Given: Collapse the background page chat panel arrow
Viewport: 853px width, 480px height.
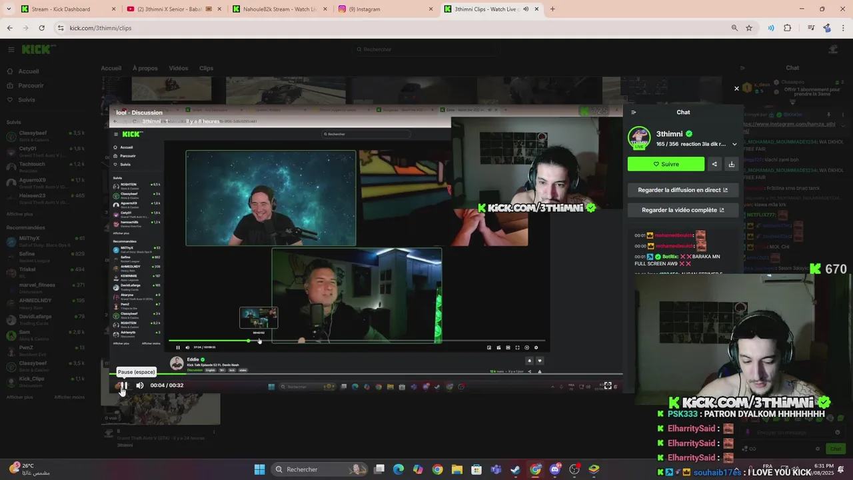Looking at the screenshot, I should 742,68.
